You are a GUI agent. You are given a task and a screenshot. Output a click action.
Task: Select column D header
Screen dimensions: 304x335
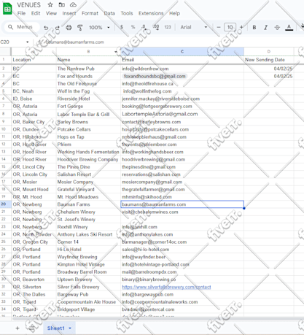pyautogui.click(x=268, y=52)
